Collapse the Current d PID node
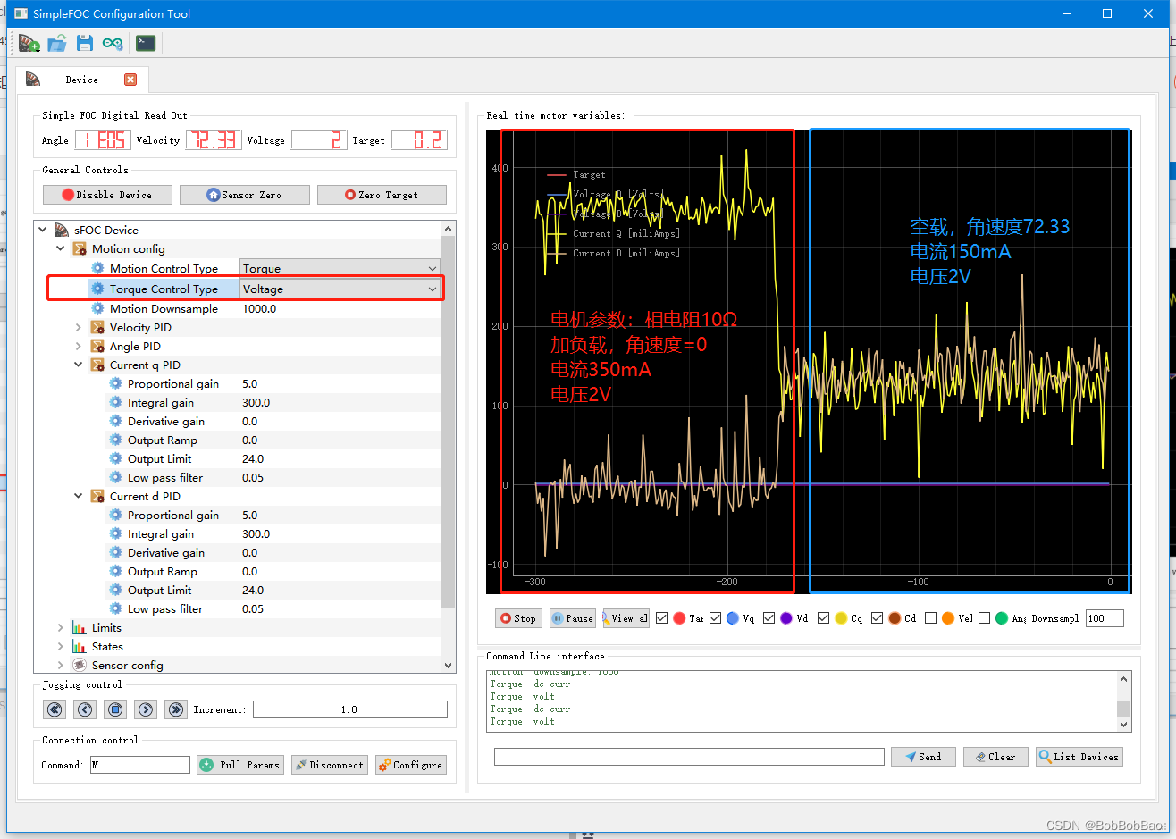1176x839 pixels. point(79,496)
